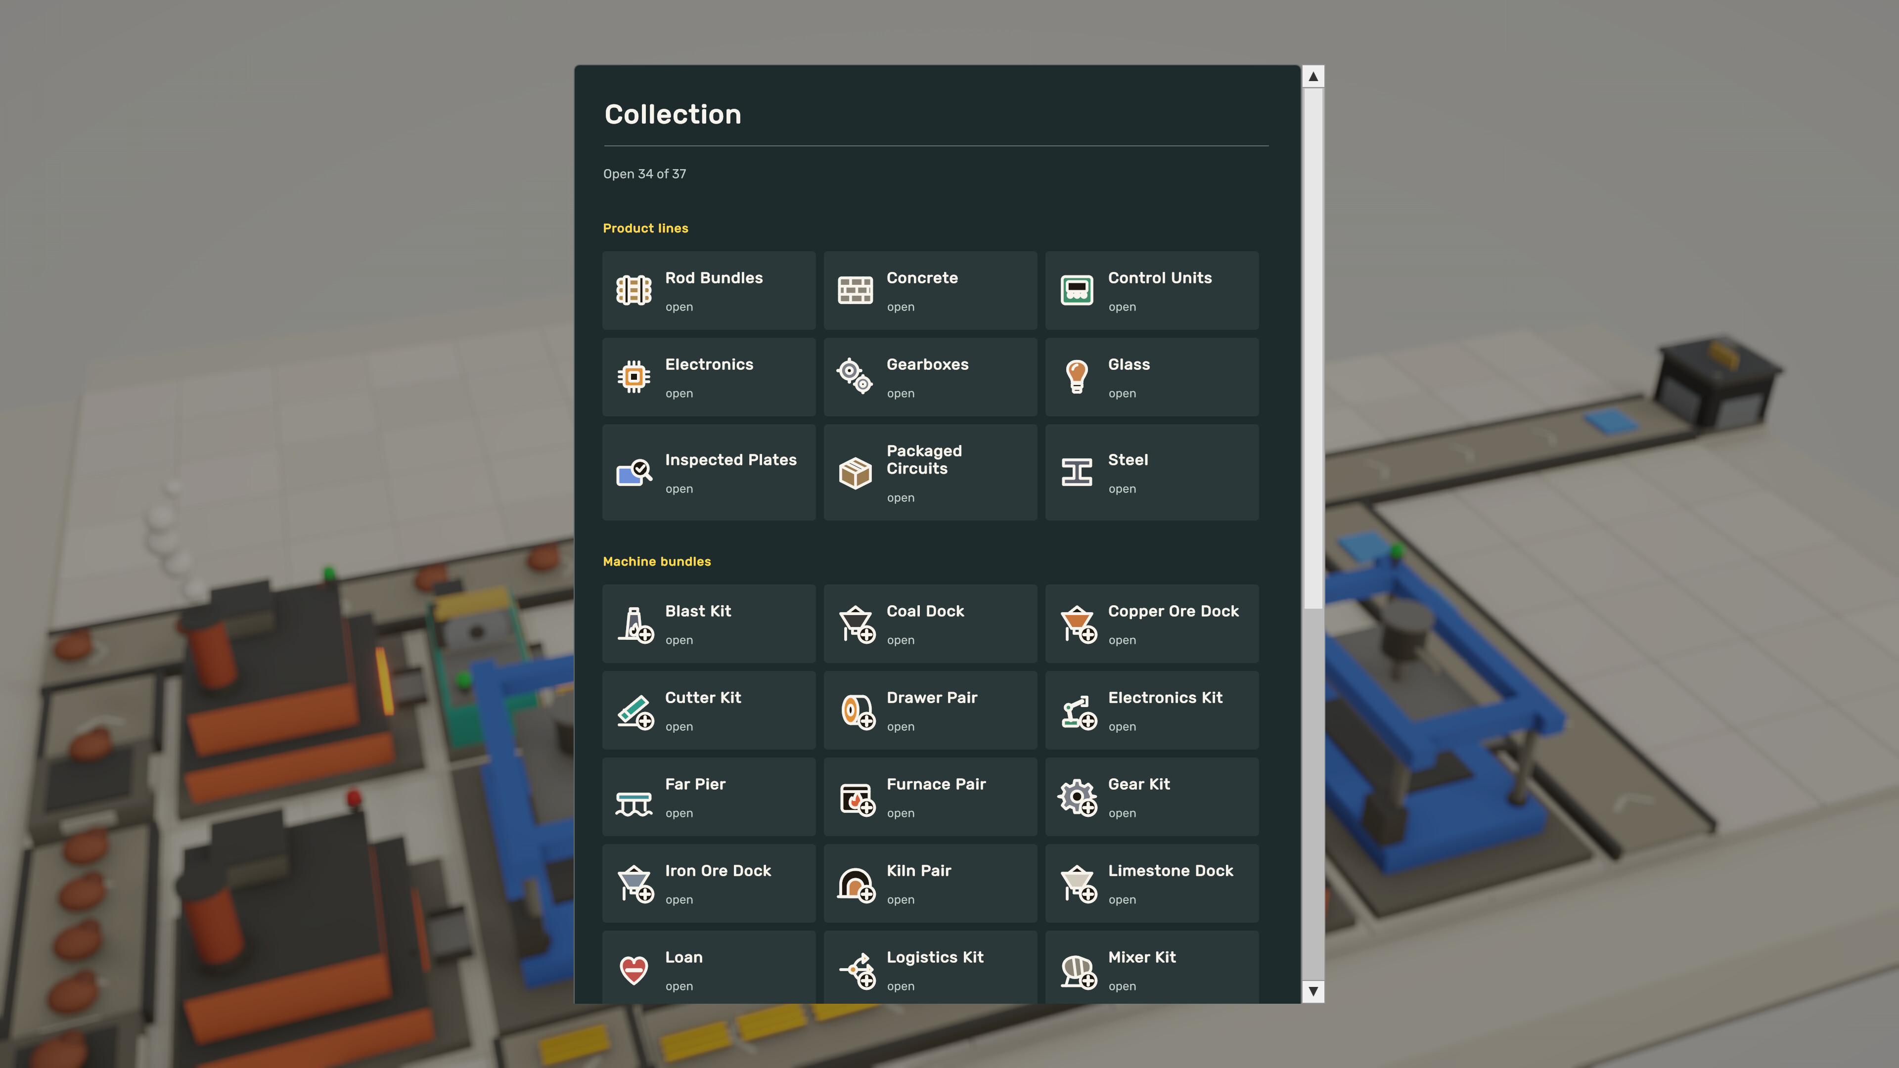Click 'open' status under Steel

coord(1122,489)
